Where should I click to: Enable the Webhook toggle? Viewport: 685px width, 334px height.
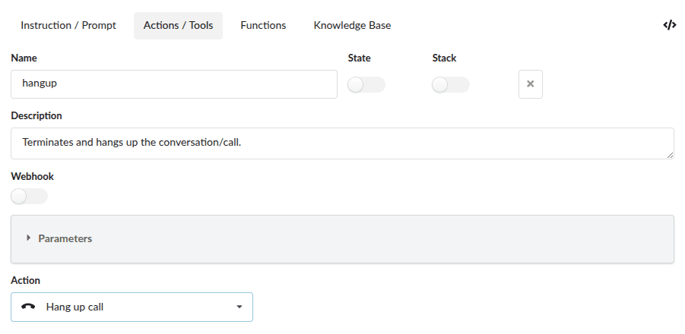point(29,197)
